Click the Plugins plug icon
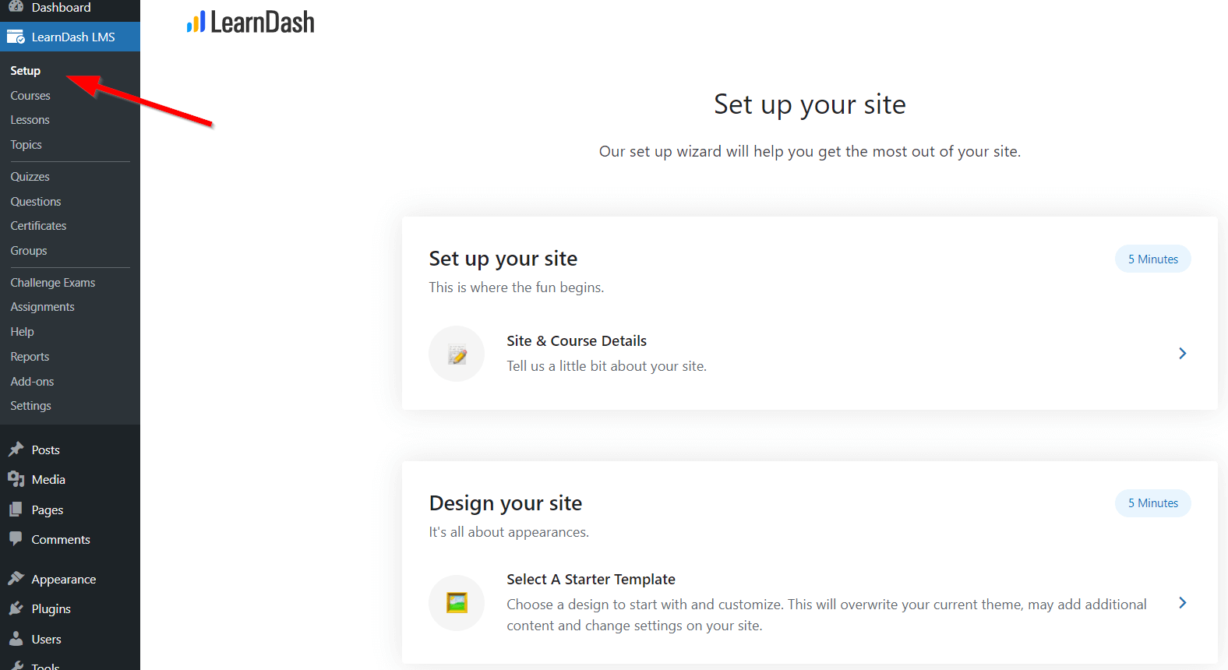Screen dimensions: 1228x670 pyautogui.click(x=16, y=608)
